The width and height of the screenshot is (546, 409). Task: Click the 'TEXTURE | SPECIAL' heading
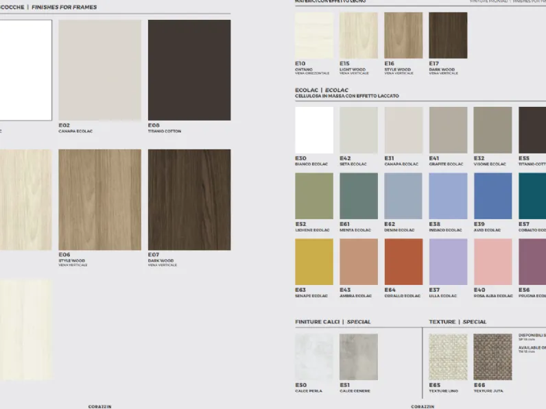[x=458, y=322]
